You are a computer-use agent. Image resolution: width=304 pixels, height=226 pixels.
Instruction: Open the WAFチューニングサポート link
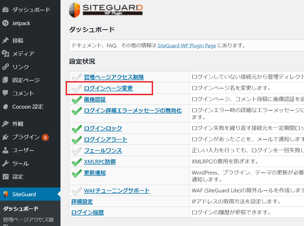(117, 191)
